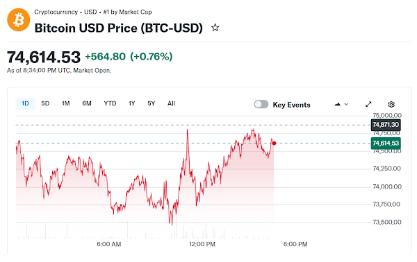Select the 5D time range tab
The image size is (417, 262).
(45, 103)
